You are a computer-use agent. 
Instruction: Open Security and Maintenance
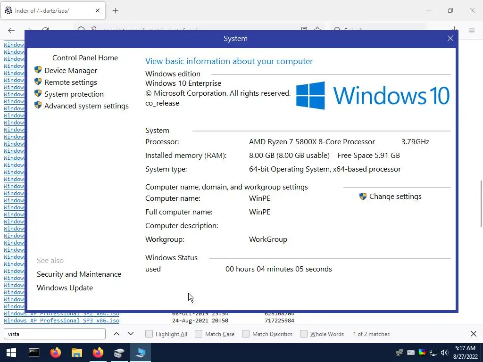79,274
